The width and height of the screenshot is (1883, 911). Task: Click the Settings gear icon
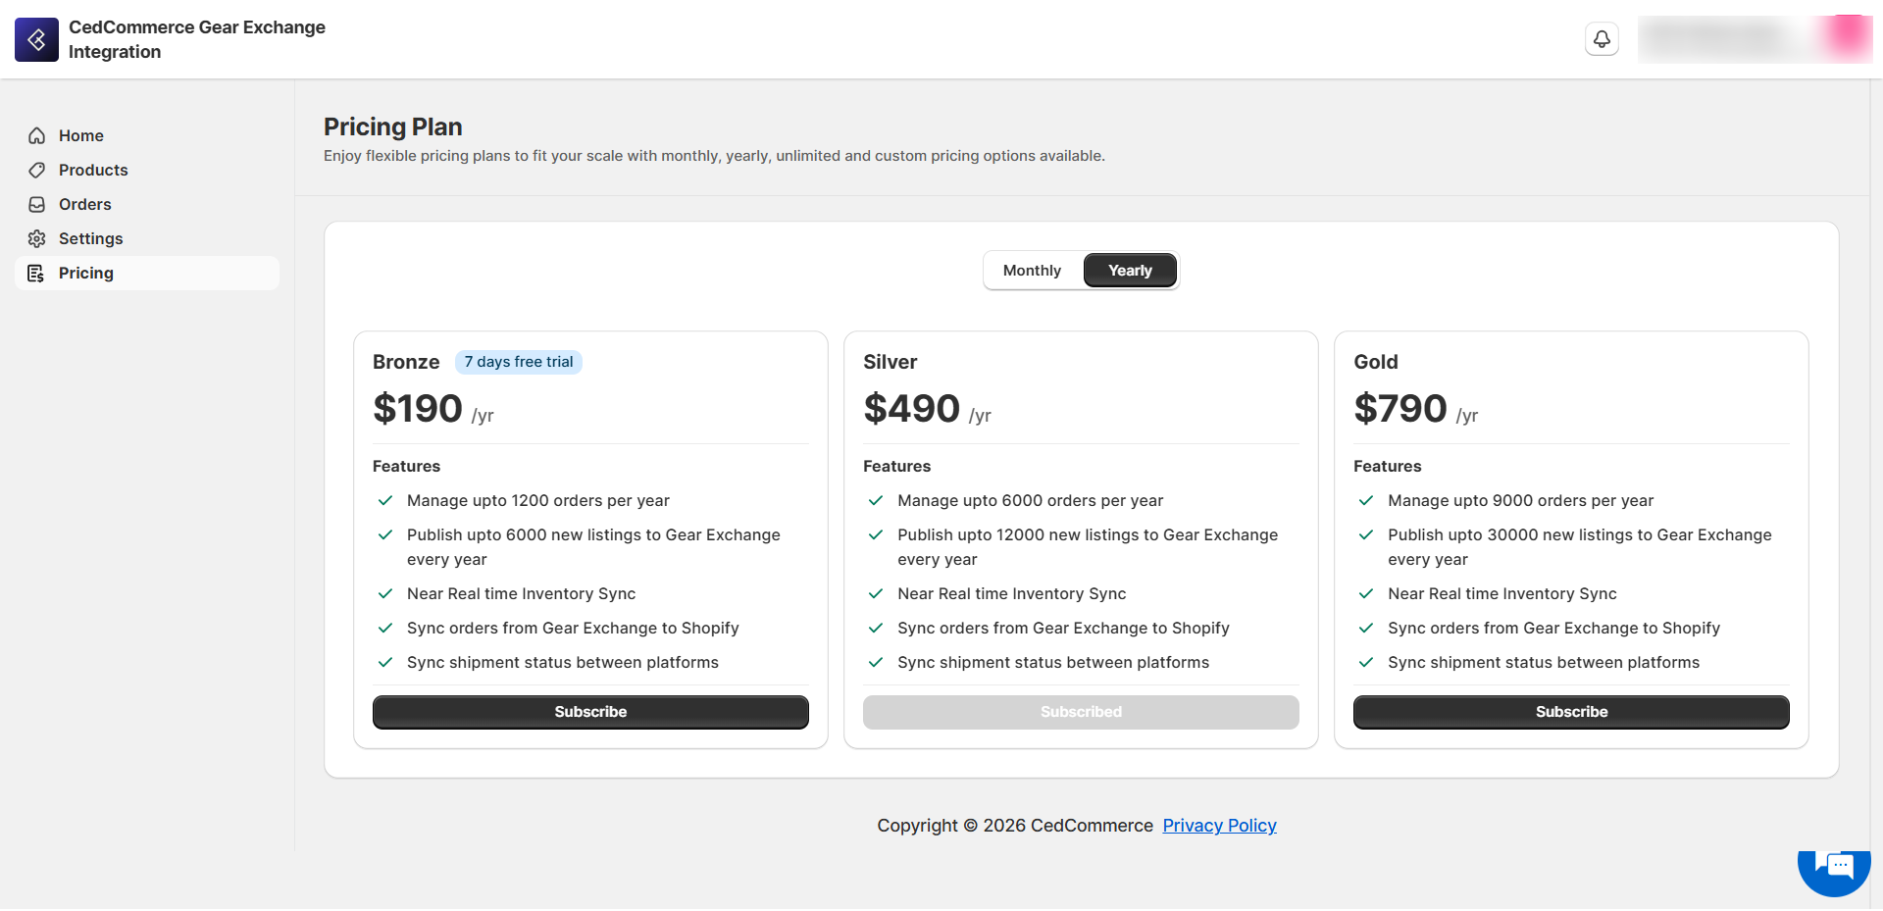pyautogui.click(x=37, y=238)
